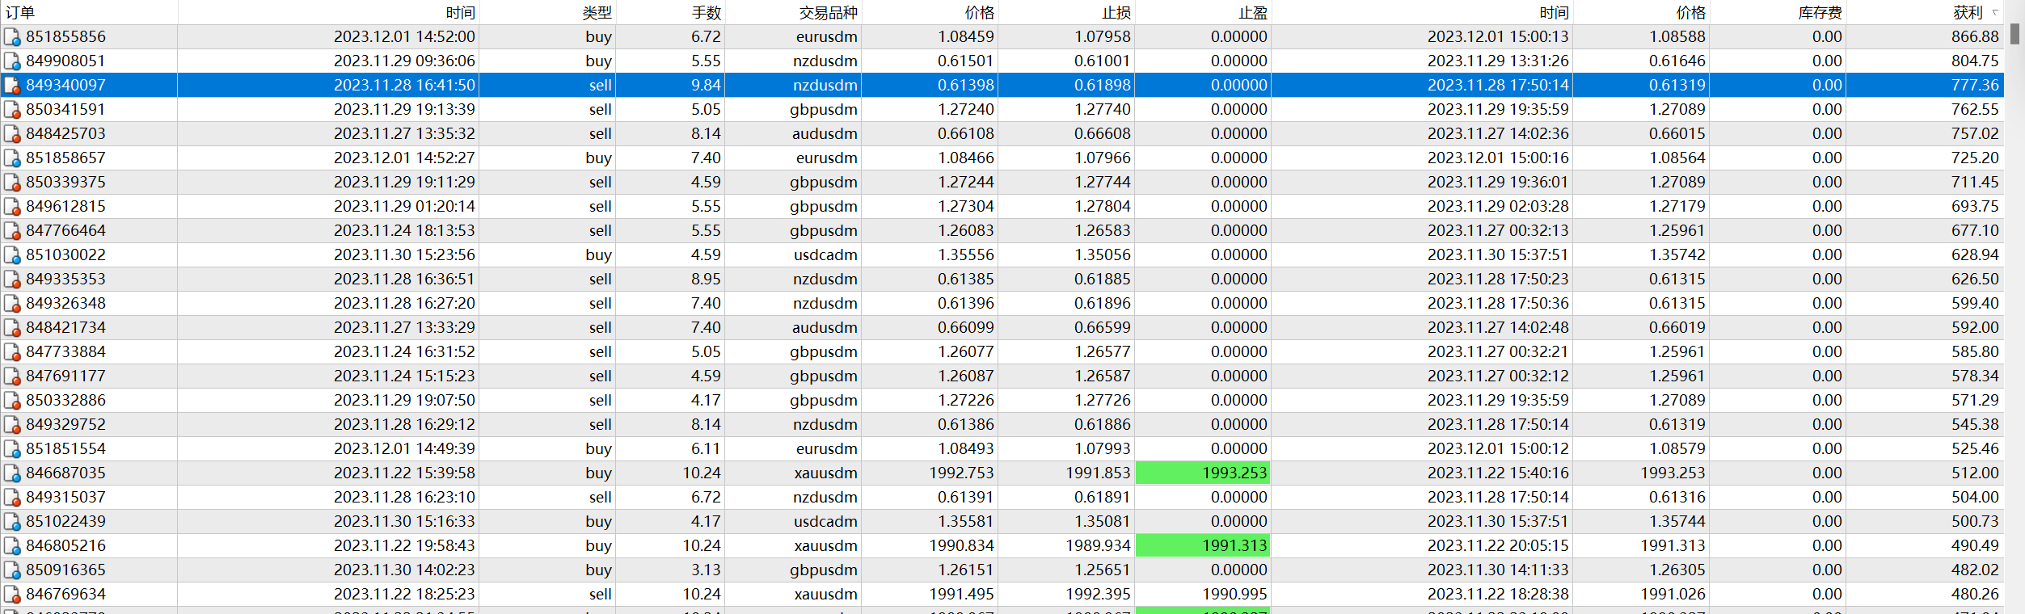The image size is (2025, 614).
Task: Click the order icon for 847733884
Action: [12, 352]
